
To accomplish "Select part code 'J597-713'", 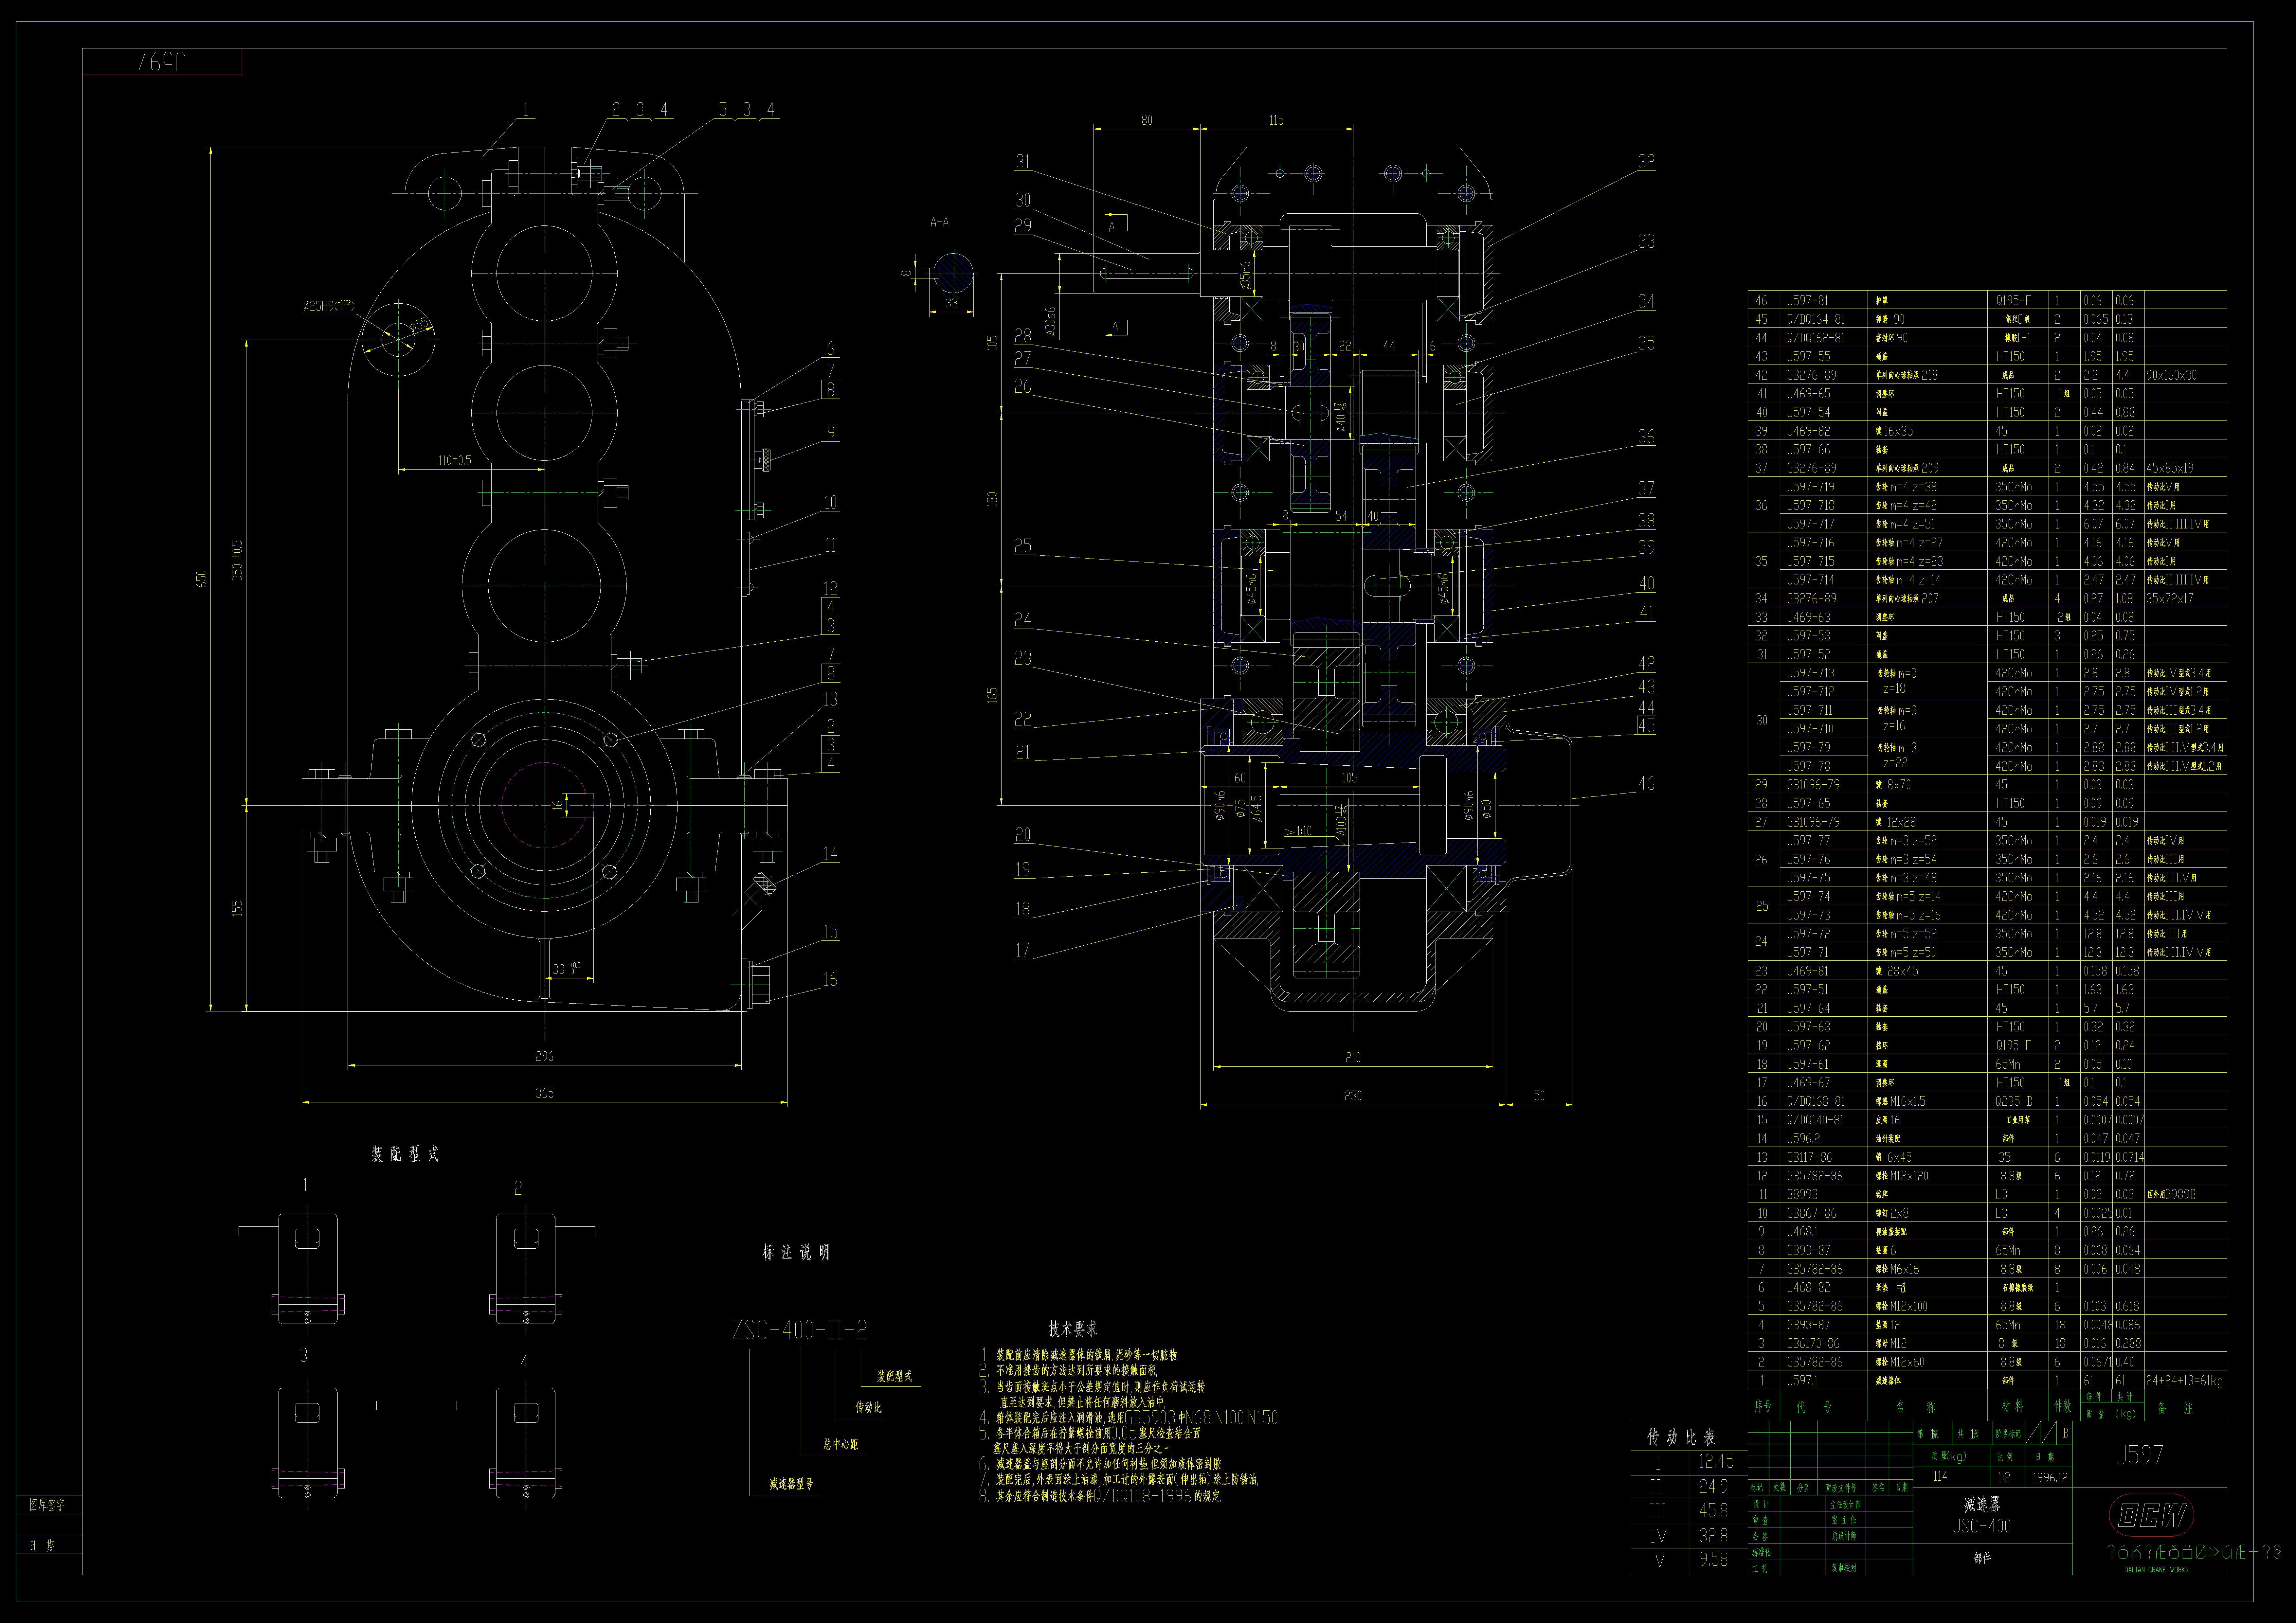I will (x=1811, y=673).
